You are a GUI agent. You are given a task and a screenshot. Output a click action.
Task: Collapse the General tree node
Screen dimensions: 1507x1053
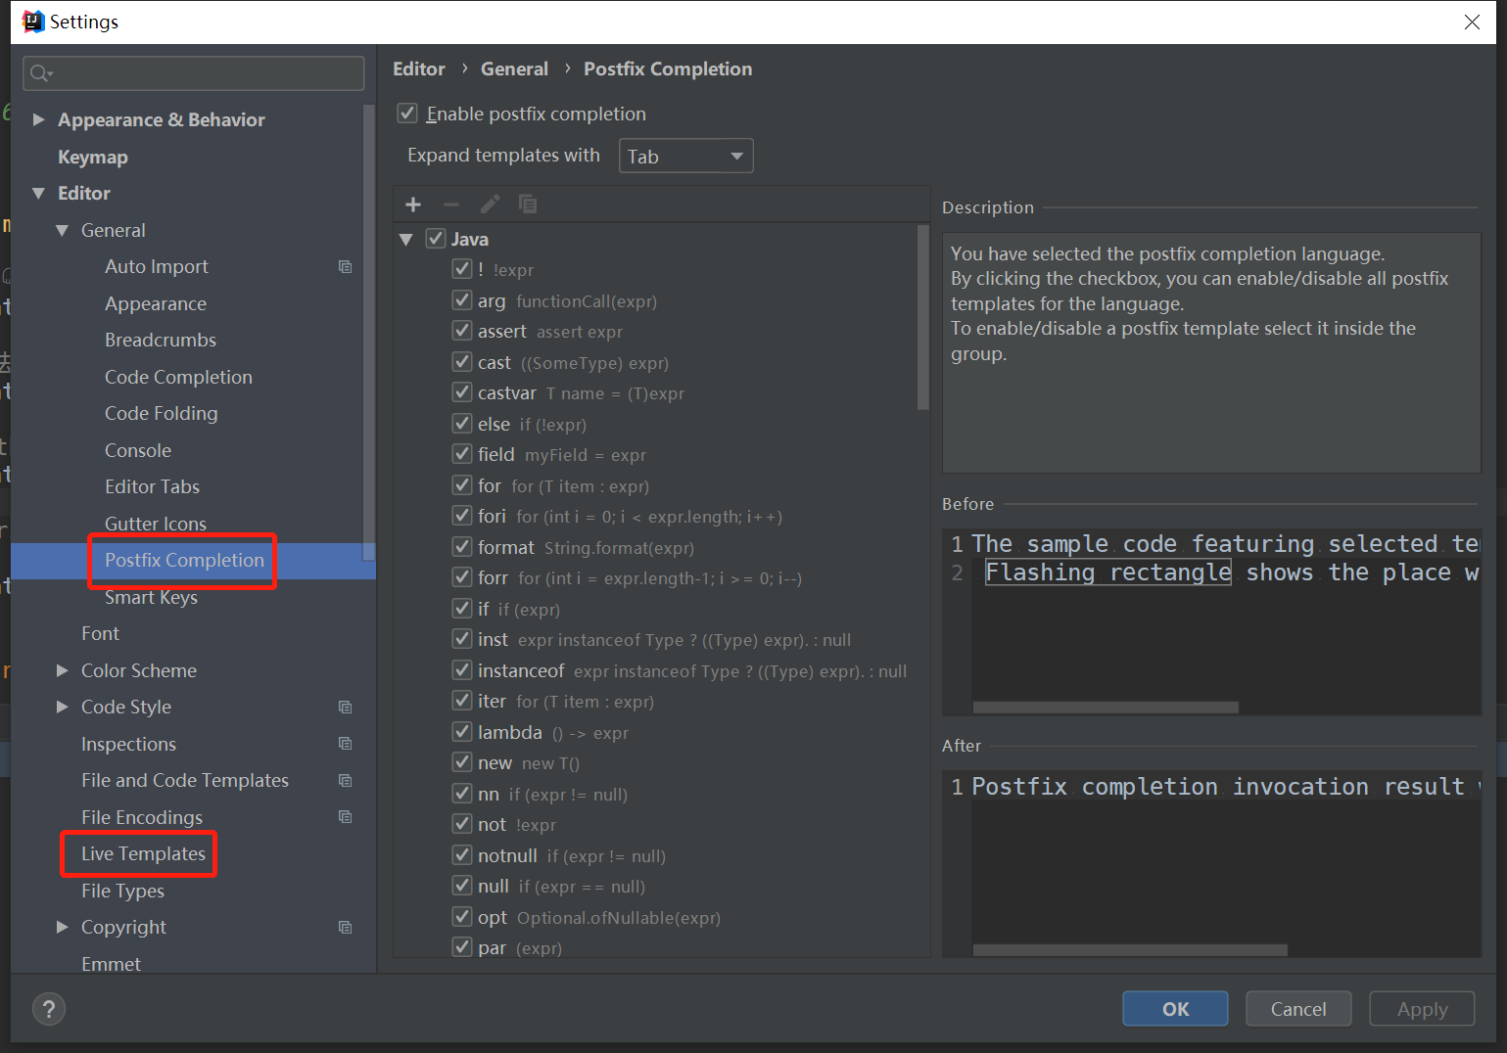click(x=62, y=231)
